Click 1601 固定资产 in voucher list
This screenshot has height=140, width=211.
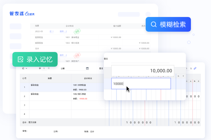pyautogui.click(x=72, y=61)
